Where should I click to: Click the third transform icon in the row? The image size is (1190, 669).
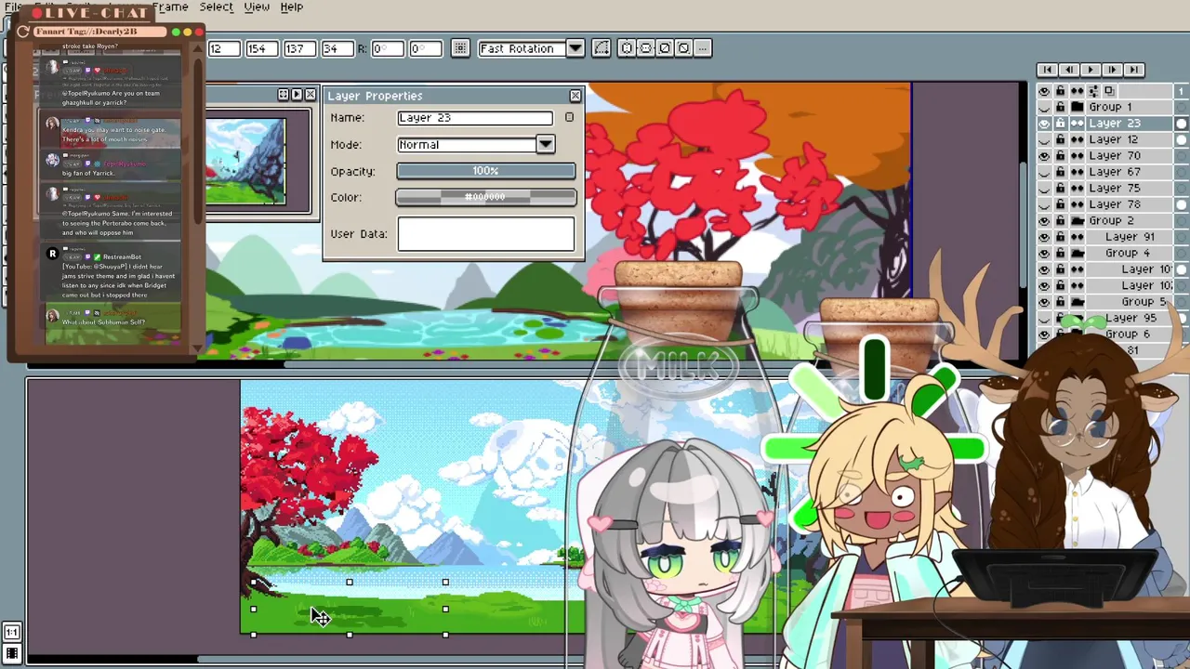(x=665, y=48)
